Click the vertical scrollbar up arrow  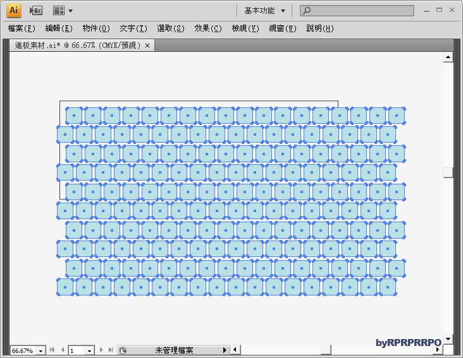point(448,57)
